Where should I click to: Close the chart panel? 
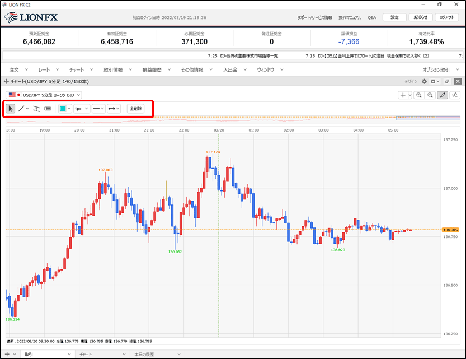coord(458,81)
